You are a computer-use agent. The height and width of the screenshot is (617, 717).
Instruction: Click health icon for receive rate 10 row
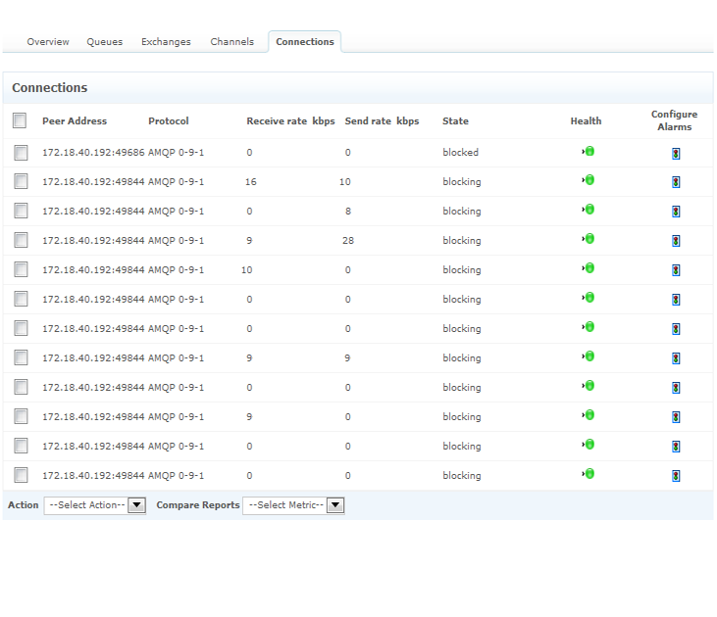point(589,268)
